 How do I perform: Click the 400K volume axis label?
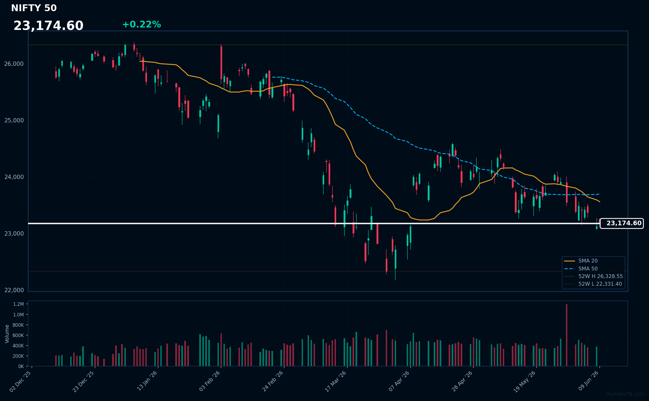tap(18, 346)
